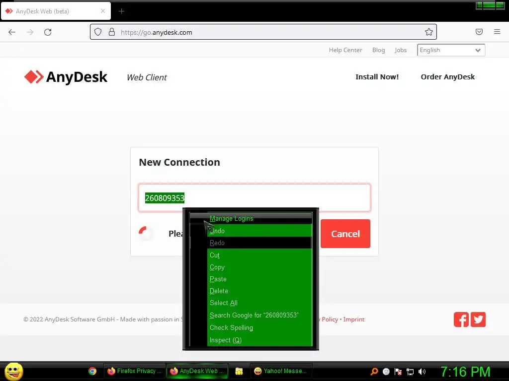509x381 pixels.
Task: Select Paste in the context menu
Action: click(251, 279)
